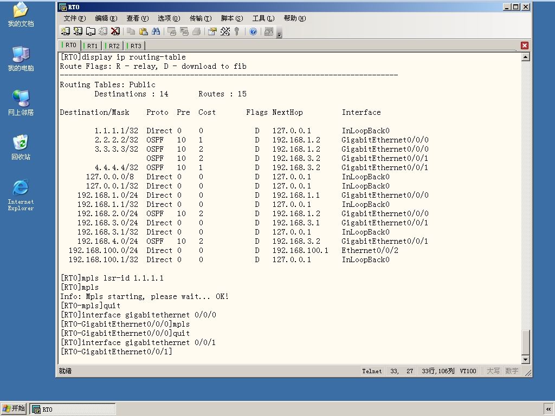Open the 选项(O) menu

(169, 18)
